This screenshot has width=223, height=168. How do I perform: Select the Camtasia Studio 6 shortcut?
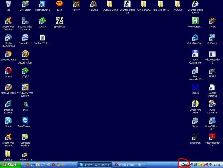pyautogui.click(x=25, y=140)
